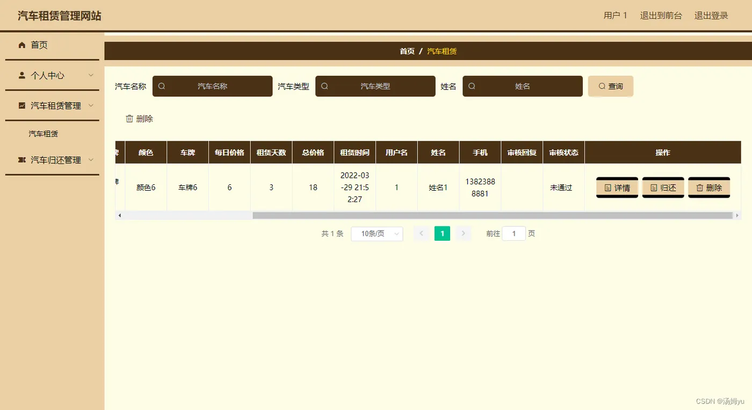The image size is (752, 410).
Task: Click the trash icon above the table
Action: (x=129, y=119)
